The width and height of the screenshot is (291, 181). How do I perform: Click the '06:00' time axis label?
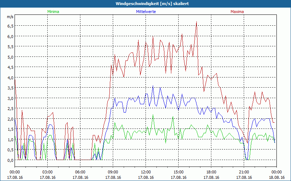pyautogui.click(x=80, y=172)
